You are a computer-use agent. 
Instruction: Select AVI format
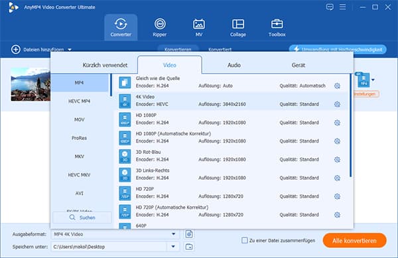click(80, 193)
